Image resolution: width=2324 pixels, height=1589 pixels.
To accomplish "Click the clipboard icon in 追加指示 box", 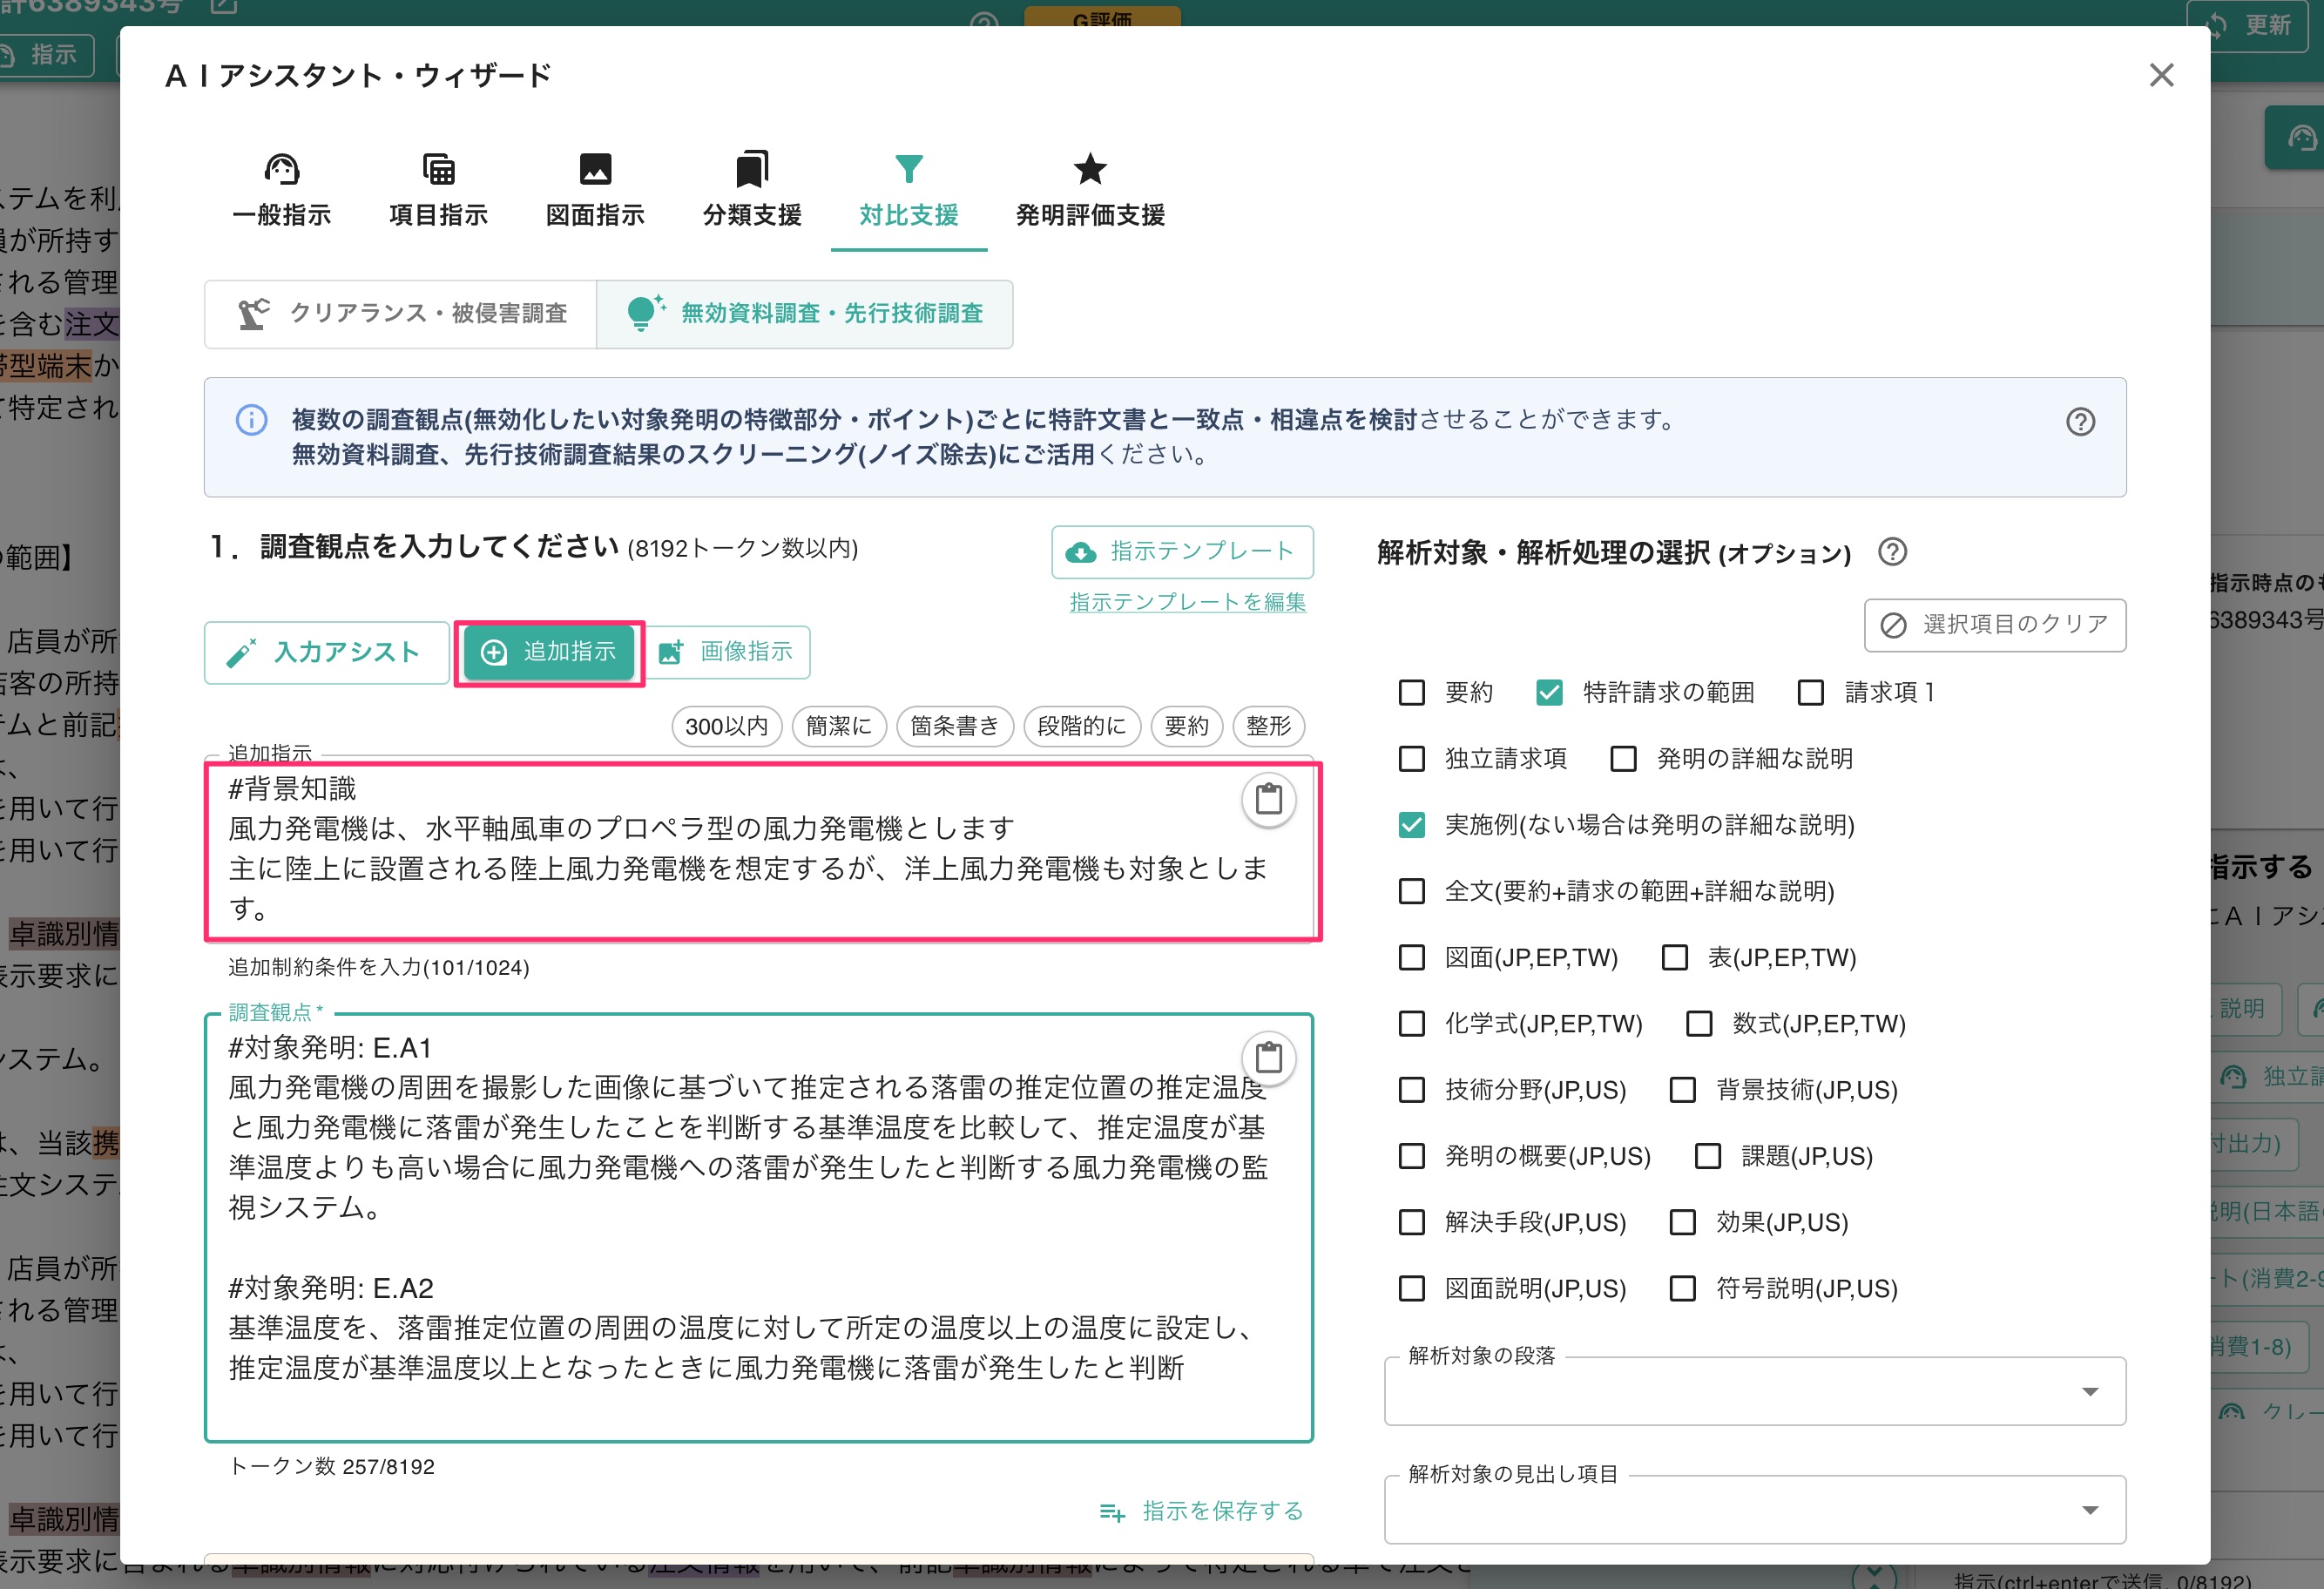I will point(1268,799).
